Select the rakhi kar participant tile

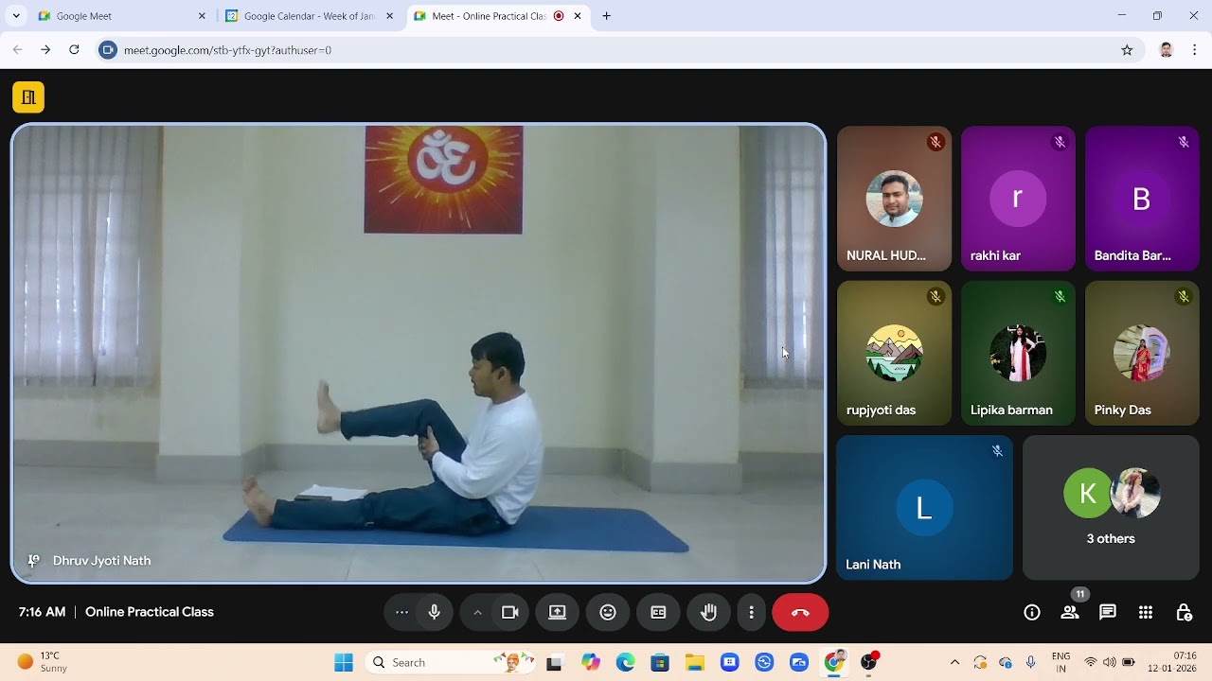click(1018, 199)
